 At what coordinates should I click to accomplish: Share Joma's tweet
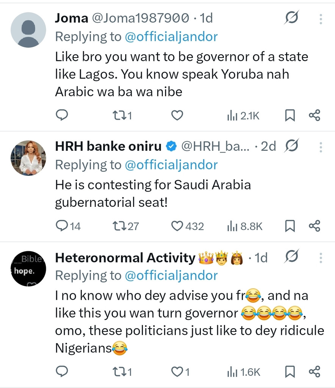pyautogui.click(x=315, y=115)
